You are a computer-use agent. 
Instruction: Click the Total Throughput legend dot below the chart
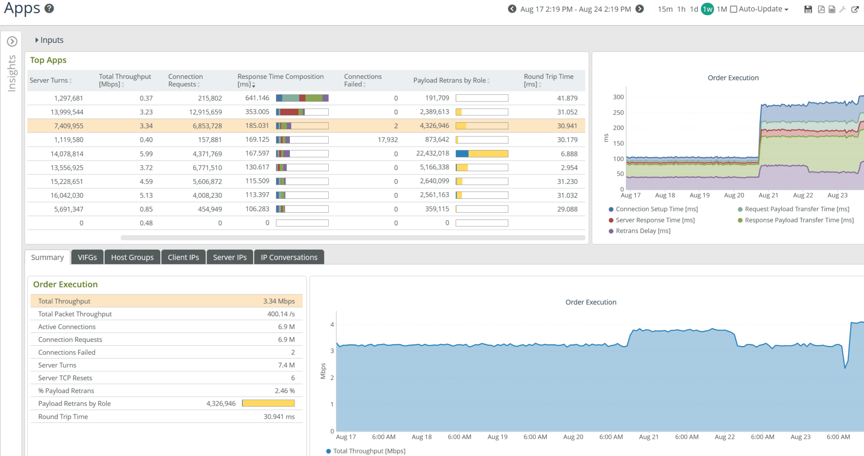(328, 451)
